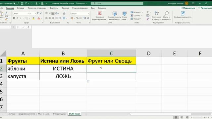Click the Cut scissors icon
Viewport: 212px width, 119px height.
tap(6, 13)
